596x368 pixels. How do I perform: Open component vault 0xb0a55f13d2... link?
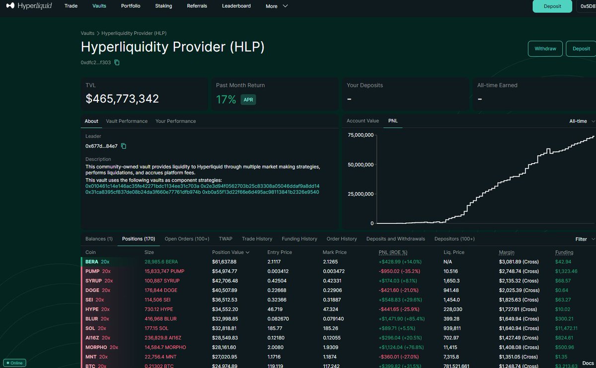point(261,192)
